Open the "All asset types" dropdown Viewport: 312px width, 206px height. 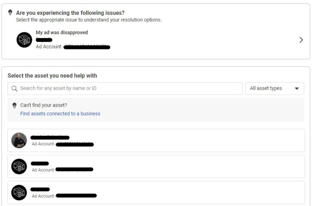(275, 88)
